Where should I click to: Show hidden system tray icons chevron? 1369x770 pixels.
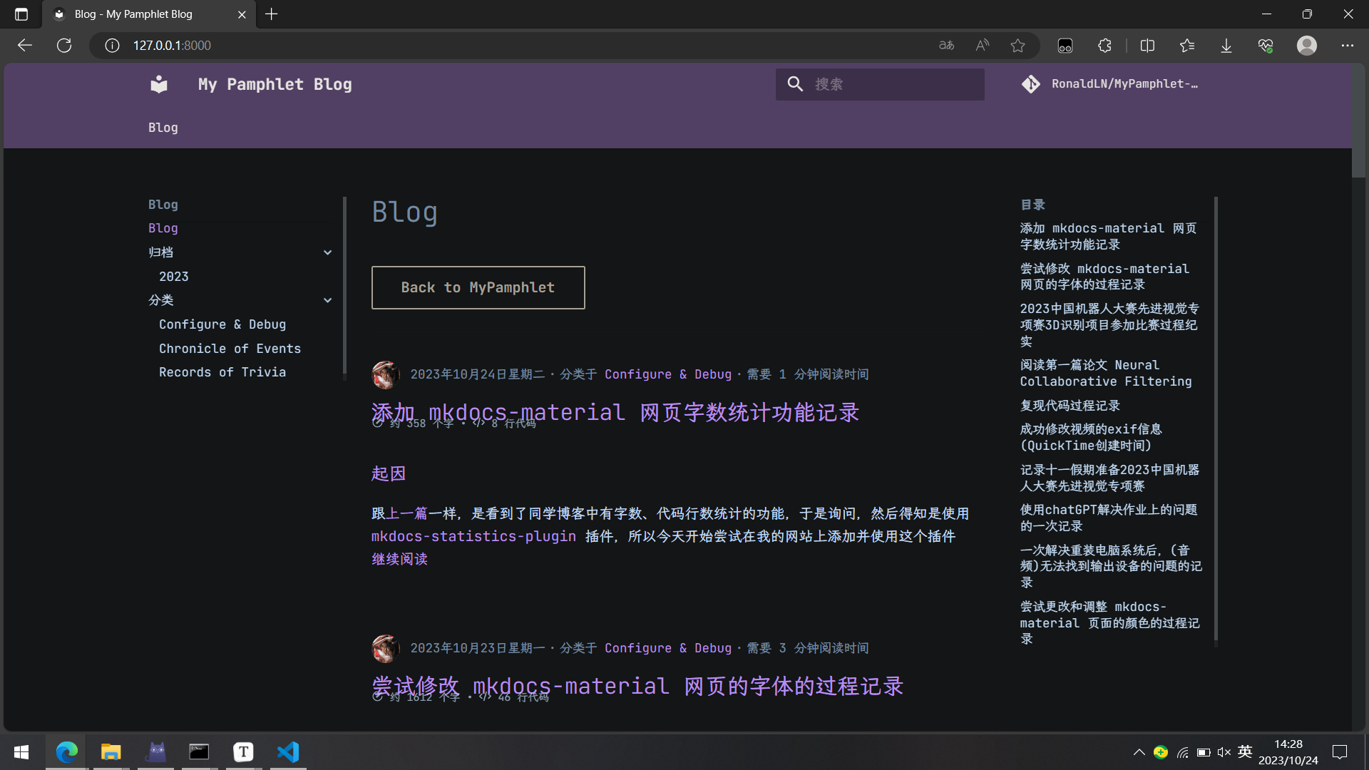click(x=1139, y=752)
